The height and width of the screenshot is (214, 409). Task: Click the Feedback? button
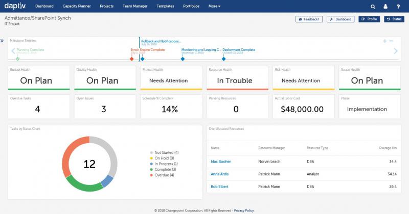(309, 19)
